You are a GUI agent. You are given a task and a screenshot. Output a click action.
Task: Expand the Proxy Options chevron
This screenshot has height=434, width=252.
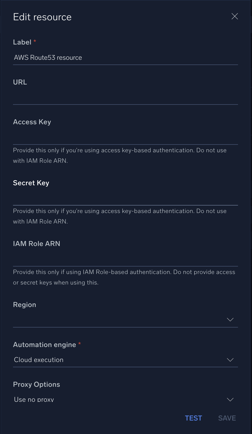[230, 399]
